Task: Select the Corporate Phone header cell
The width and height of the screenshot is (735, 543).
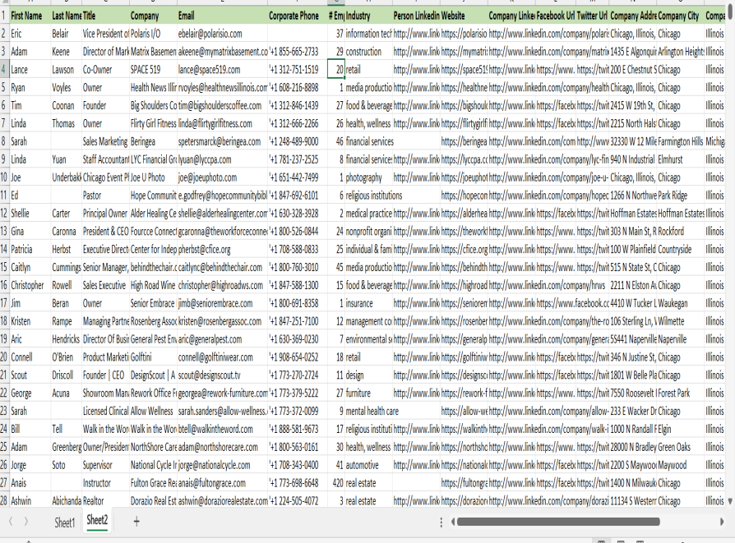Action: (298, 16)
